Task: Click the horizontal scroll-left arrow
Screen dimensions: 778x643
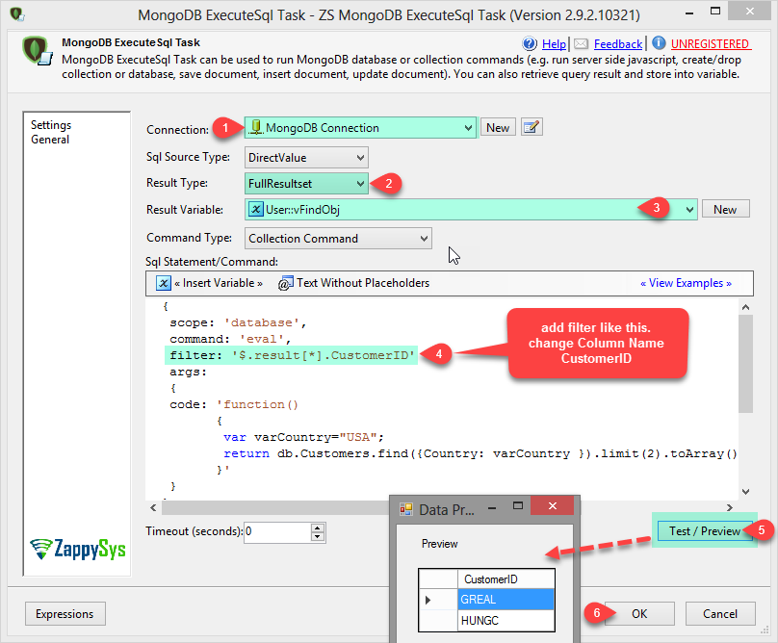Action: click(x=153, y=507)
